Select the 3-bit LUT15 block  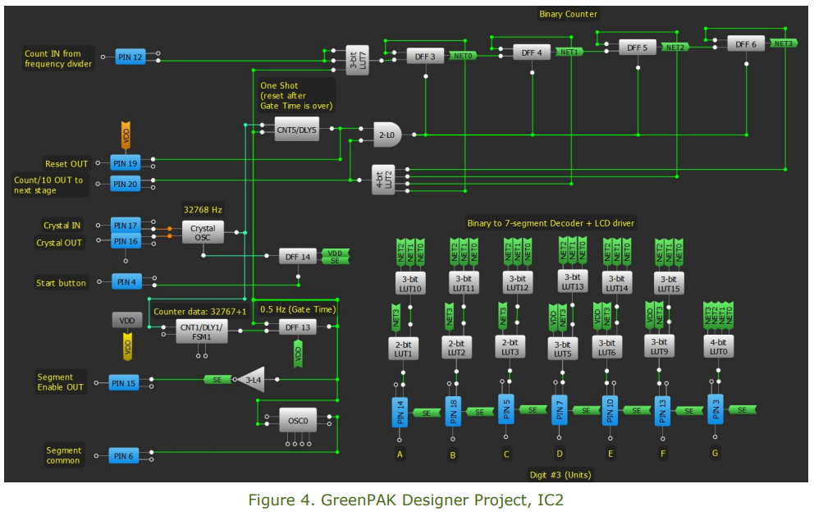pyautogui.click(x=669, y=284)
